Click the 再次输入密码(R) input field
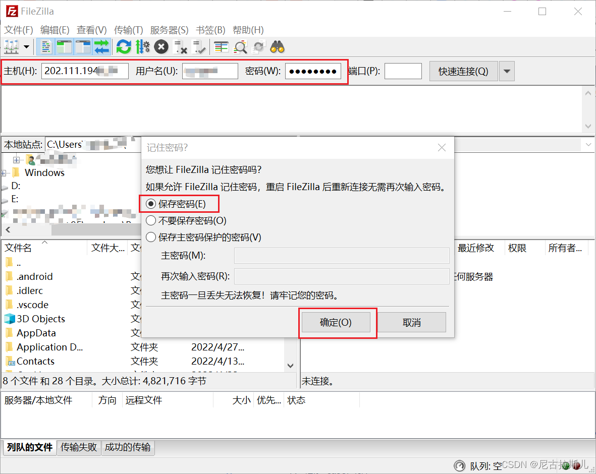 (x=342, y=276)
